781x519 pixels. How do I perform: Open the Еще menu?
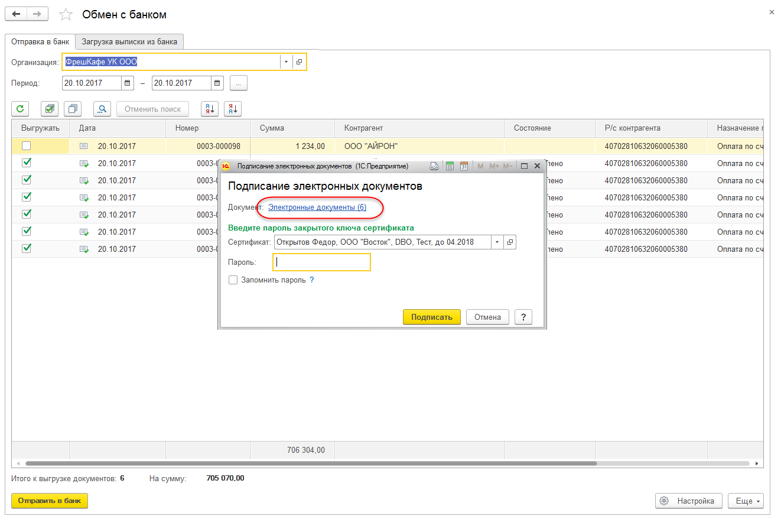(746, 501)
